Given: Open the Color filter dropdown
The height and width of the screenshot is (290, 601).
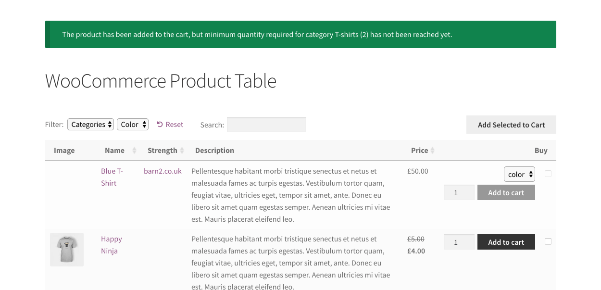Looking at the screenshot, I should [133, 125].
